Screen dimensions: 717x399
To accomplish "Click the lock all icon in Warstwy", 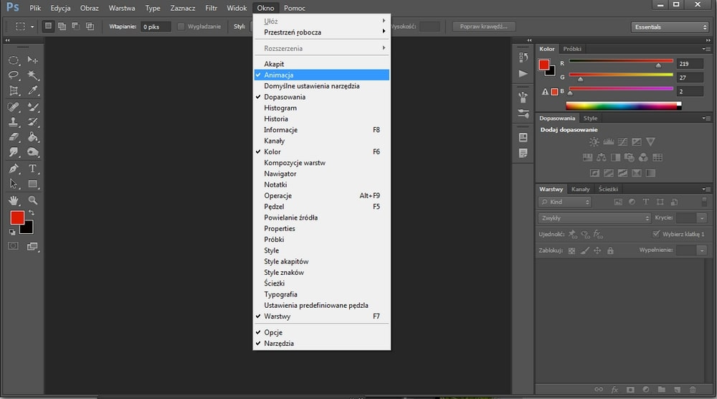I will pyautogui.click(x=610, y=250).
